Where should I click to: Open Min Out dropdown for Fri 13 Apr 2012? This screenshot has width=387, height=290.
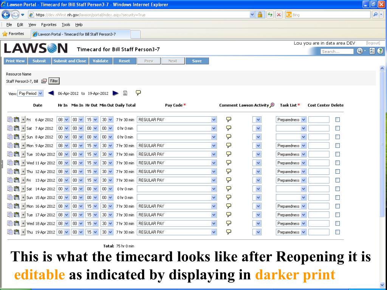pos(107,180)
